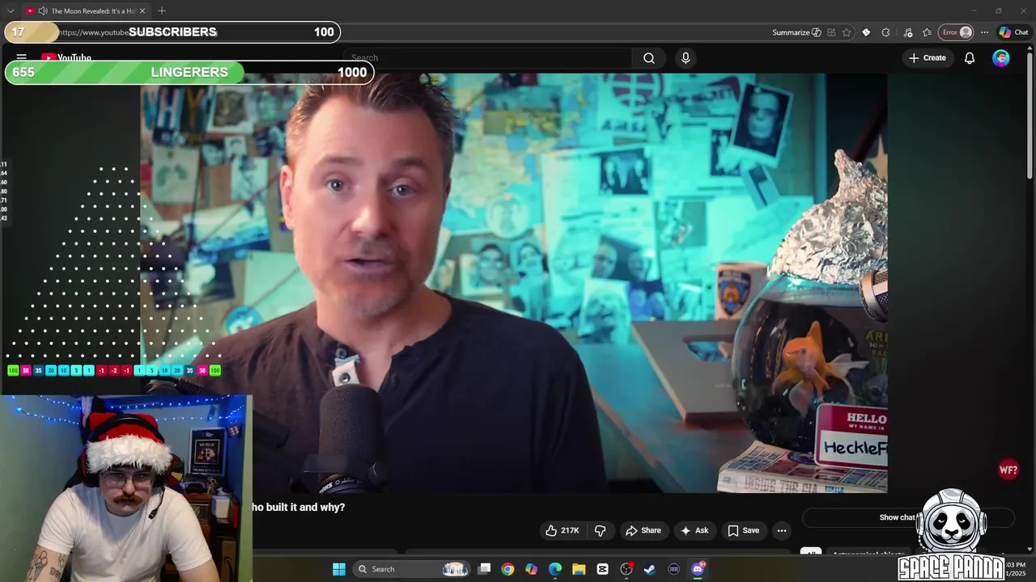Open the video more actions menu
This screenshot has height=582, width=1036.
[x=782, y=530]
